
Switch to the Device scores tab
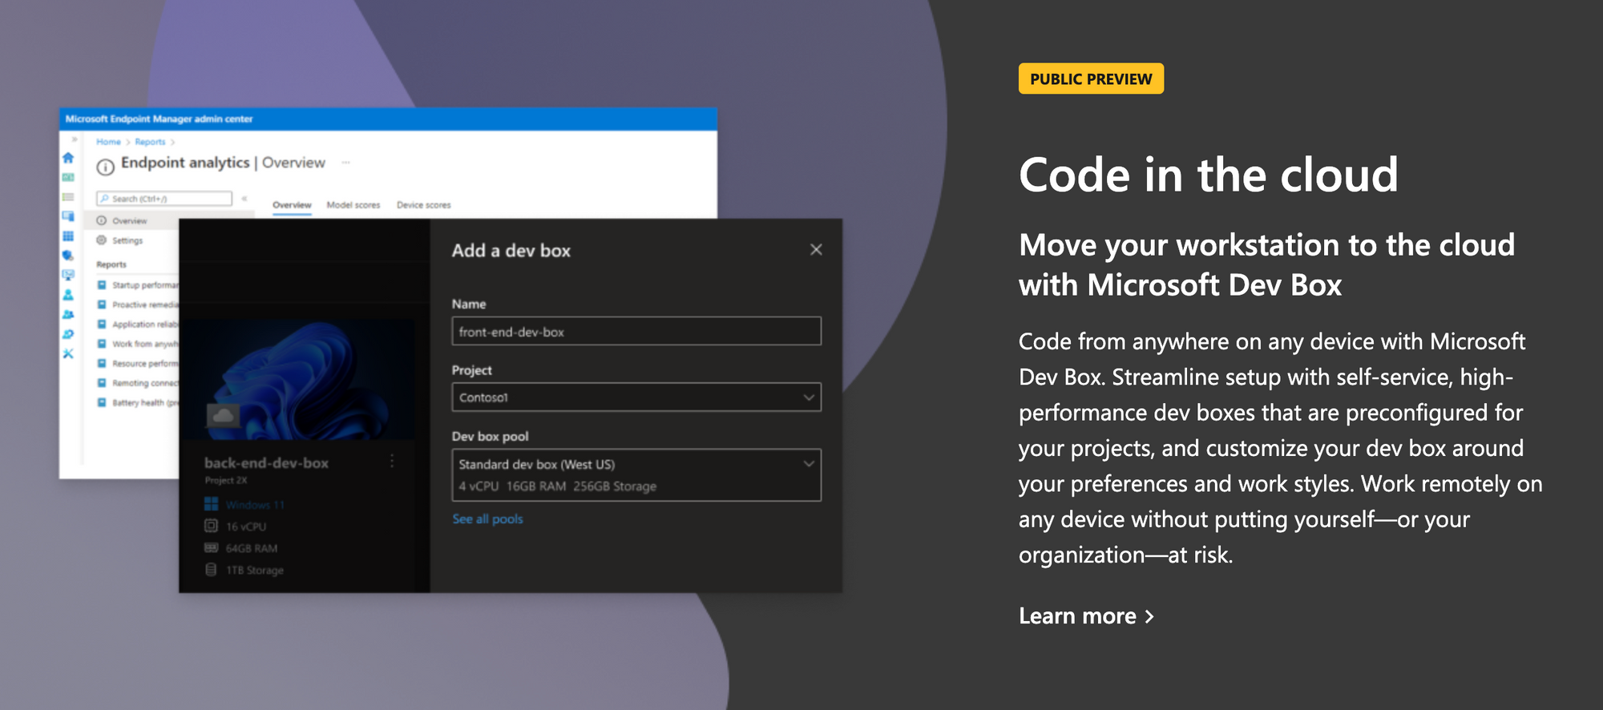tap(424, 205)
